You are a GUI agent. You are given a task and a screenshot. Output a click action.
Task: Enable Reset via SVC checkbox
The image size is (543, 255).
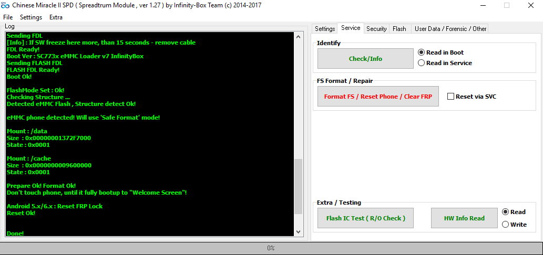point(472,97)
